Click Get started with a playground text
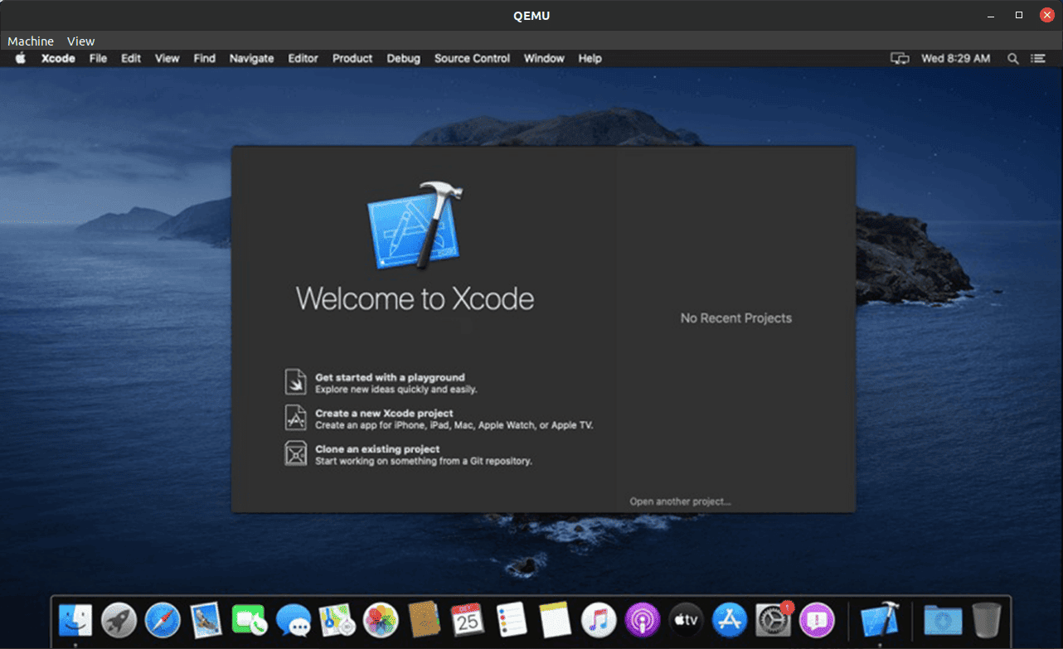Screen dimensions: 1063x649 tap(390, 377)
